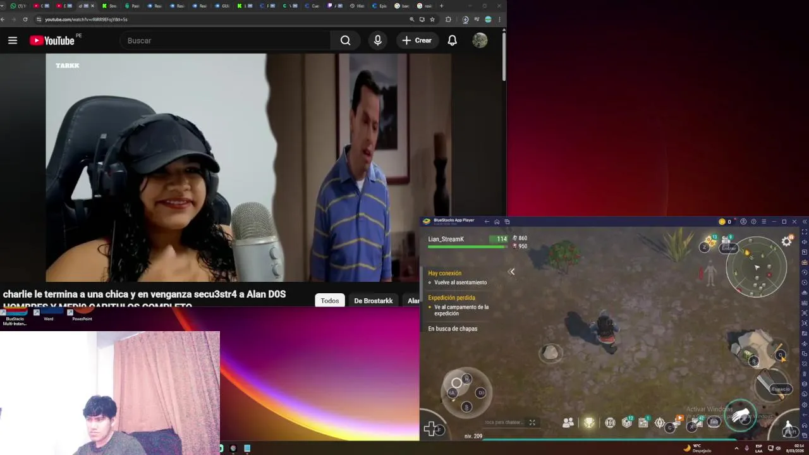Click the YouTube page vertical scrollbar
The height and width of the screenshot is (455, 809).
[x=504, y=57]
